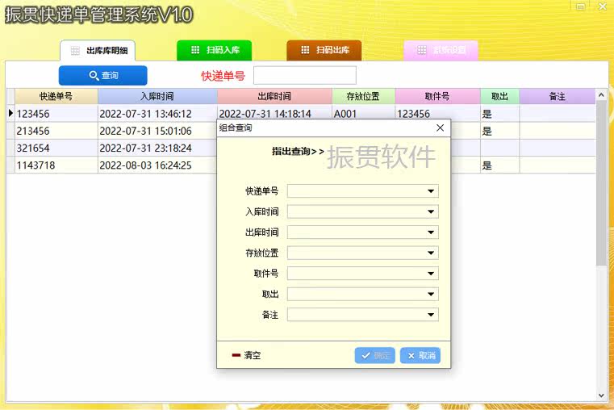Open the 存放位置 dropdown in 组合查询
The image size is (614, 410).
(x=431, y=253)
